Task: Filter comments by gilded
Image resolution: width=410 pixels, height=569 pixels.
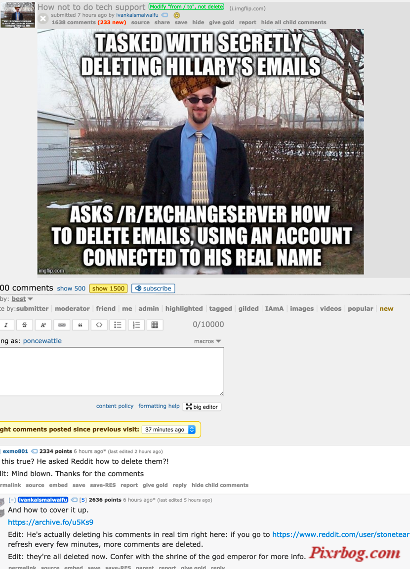Action: tap(248, 309)
